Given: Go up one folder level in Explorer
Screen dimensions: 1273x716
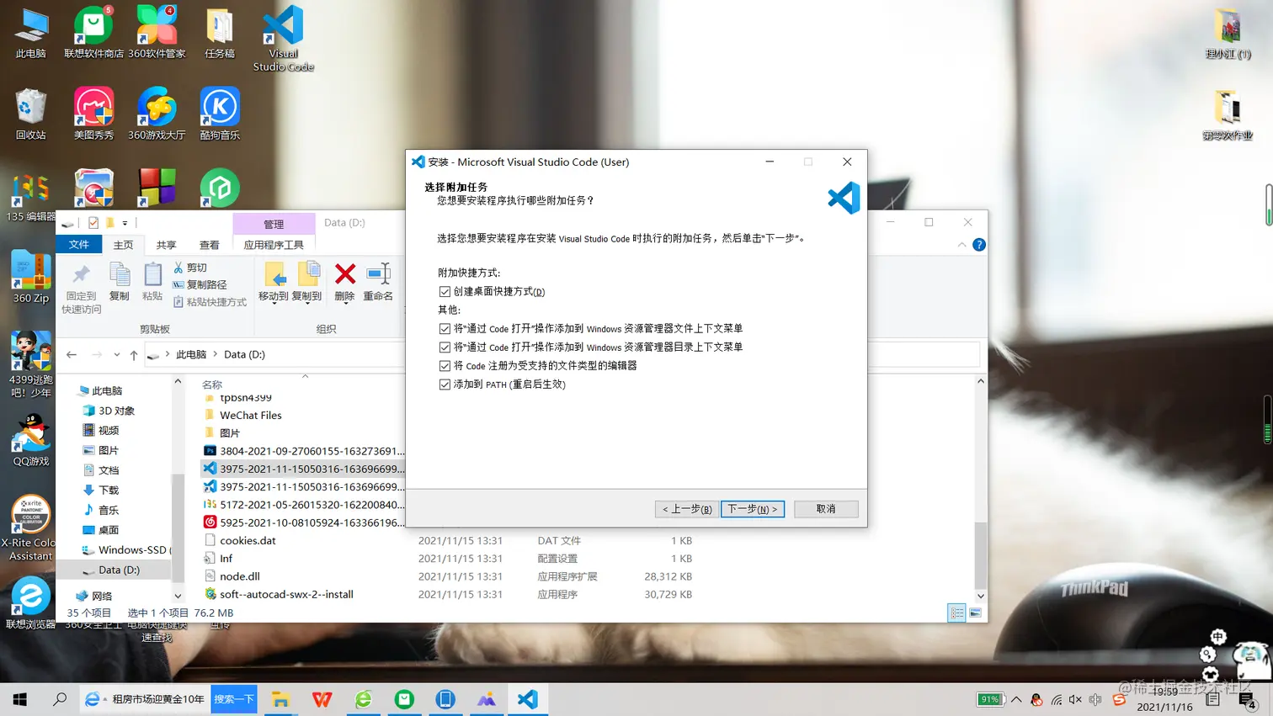Looking at the screenshot, I should tap(134, 355).
